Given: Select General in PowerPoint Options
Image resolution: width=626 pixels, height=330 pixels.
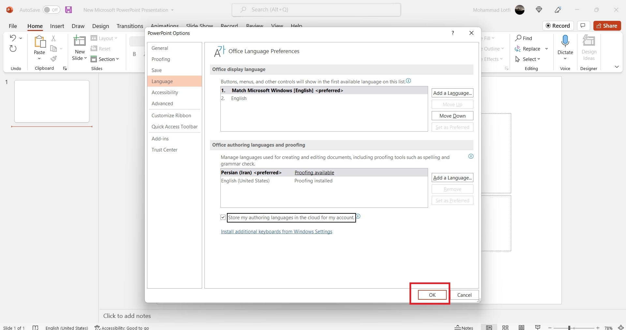Looking at the screenshot, I should (174, 48).
